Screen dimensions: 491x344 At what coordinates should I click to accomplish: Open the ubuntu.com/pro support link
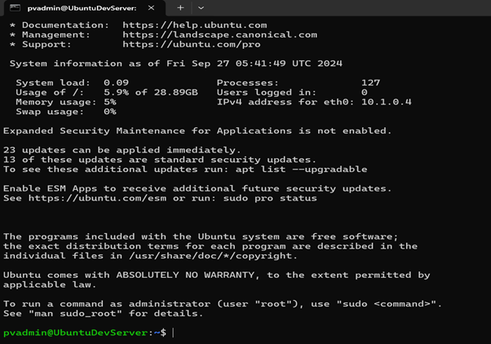(192, 45)
